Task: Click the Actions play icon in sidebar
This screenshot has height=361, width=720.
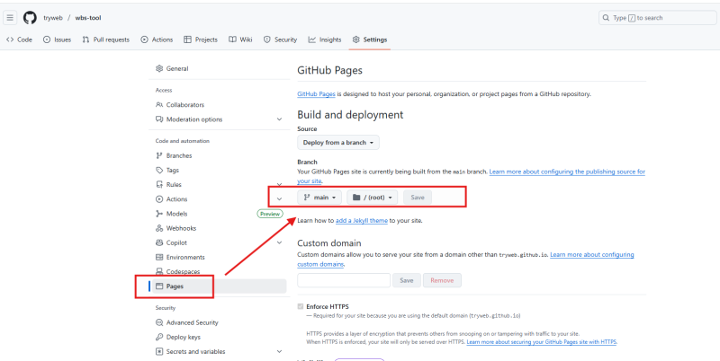Action: click(159, 199)
